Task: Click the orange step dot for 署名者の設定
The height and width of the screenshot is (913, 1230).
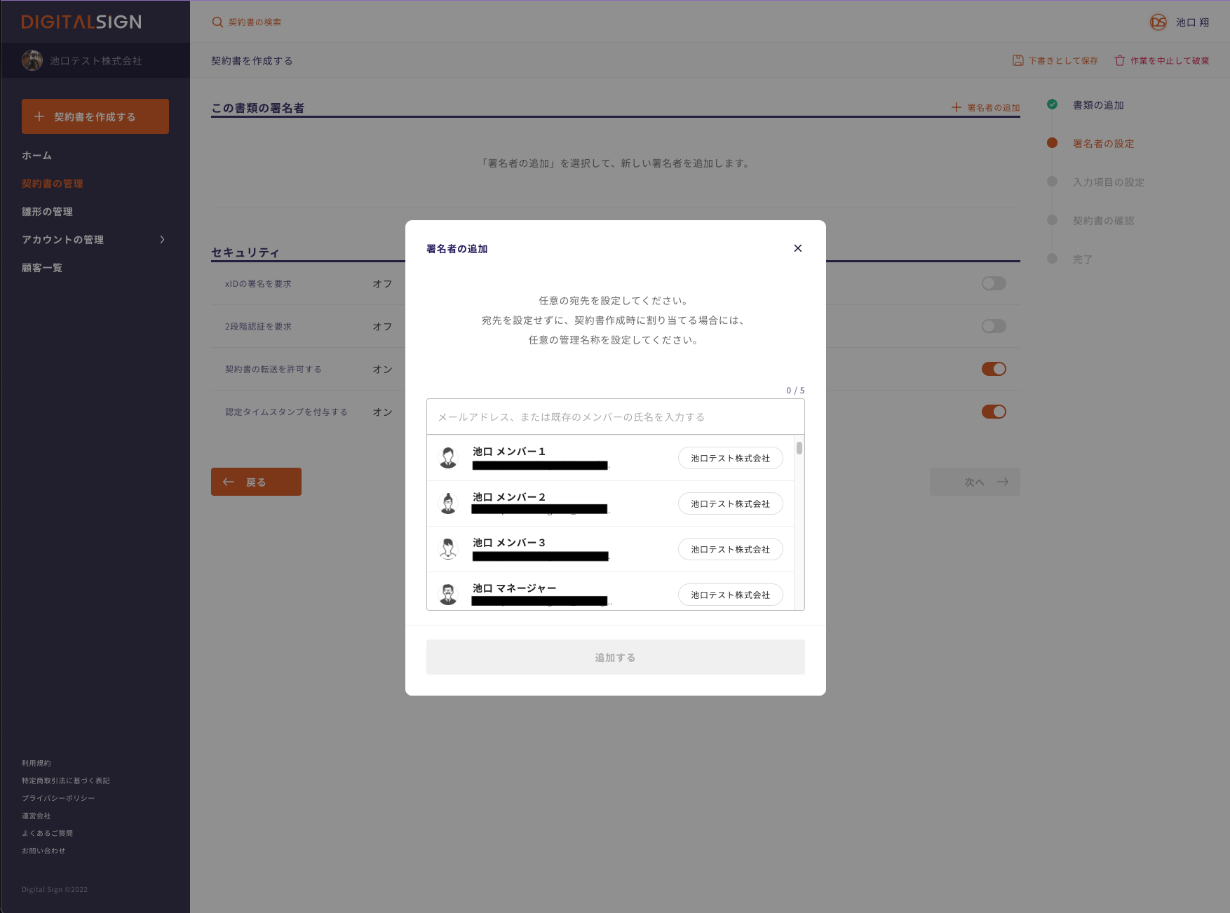Action: 1053,143
